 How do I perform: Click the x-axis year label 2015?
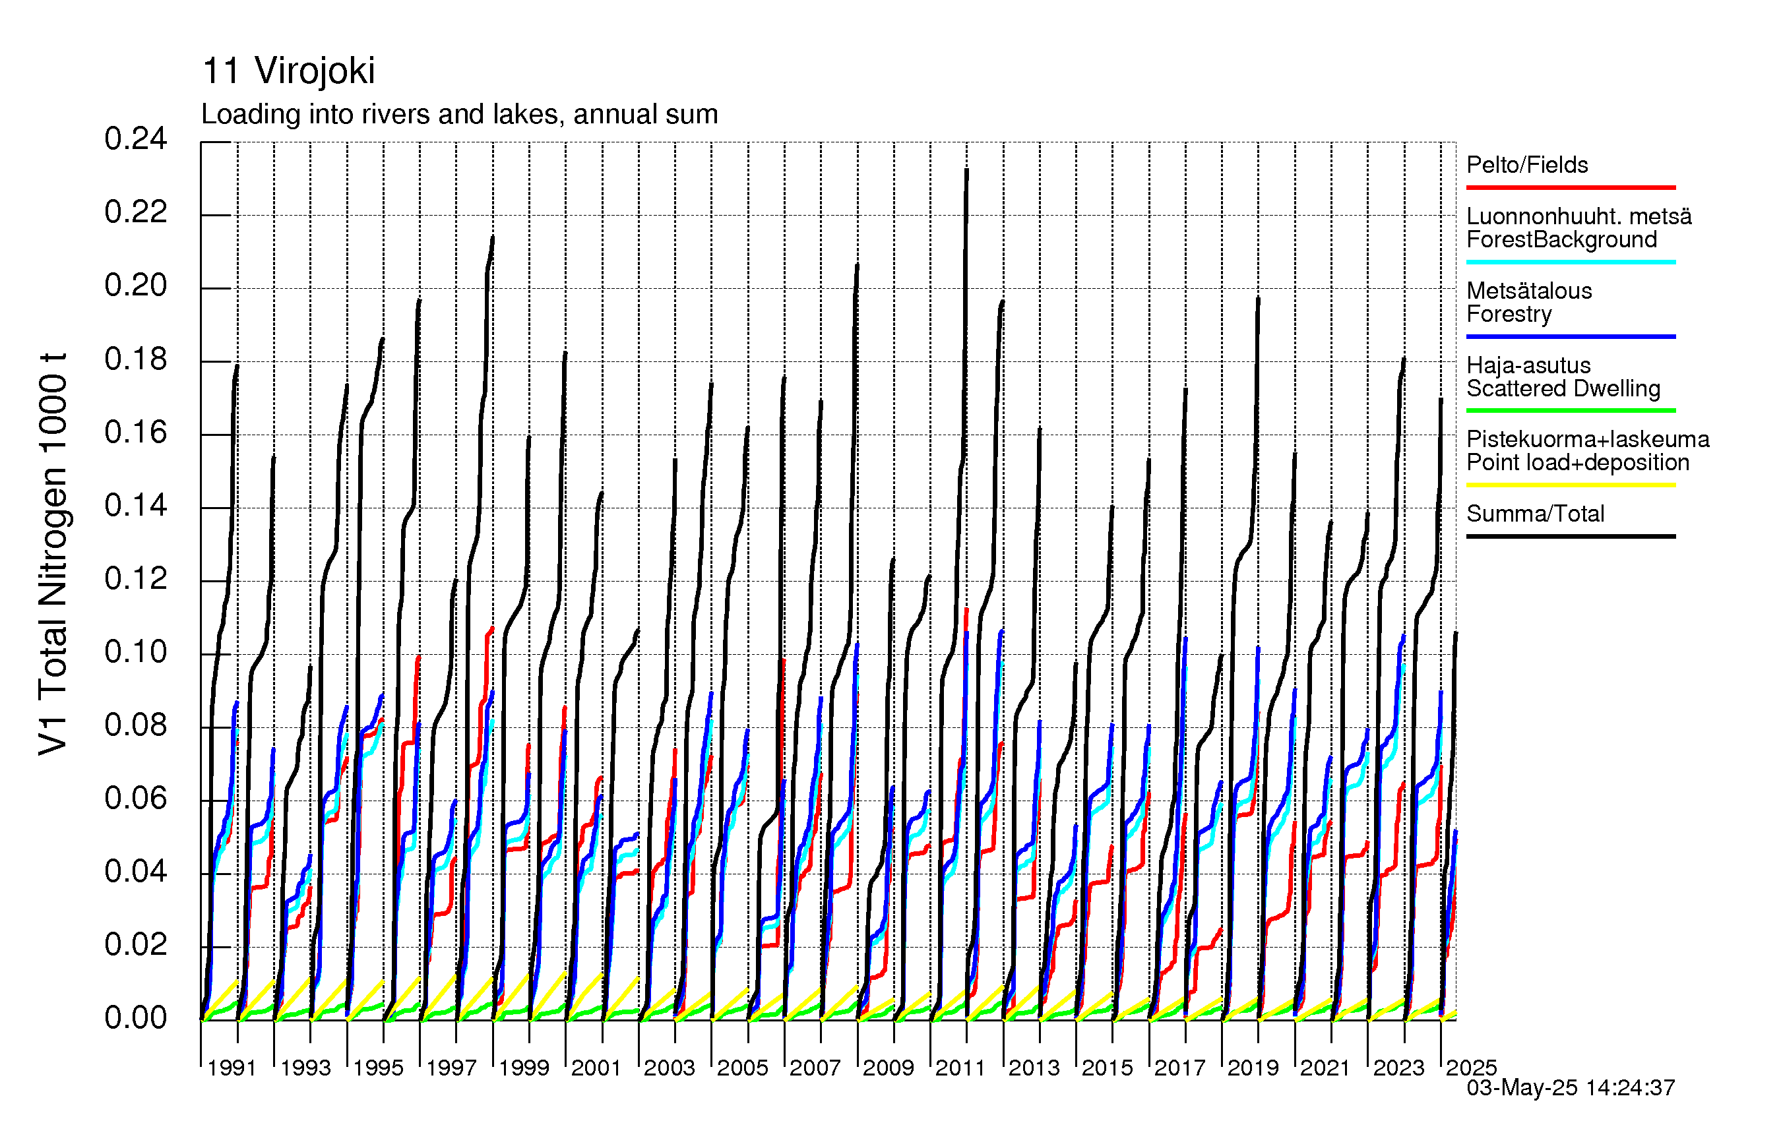[1108, 1068]
